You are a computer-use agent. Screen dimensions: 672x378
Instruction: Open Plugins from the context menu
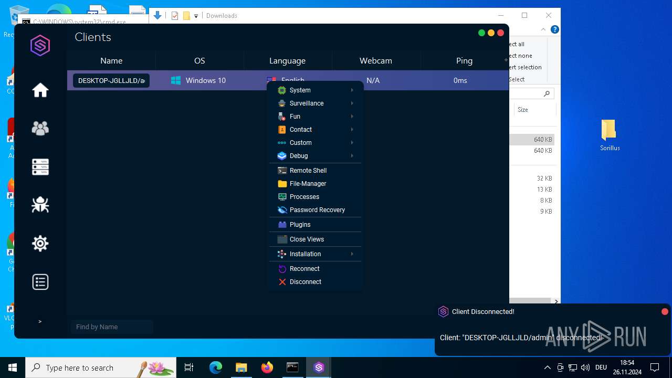click(x=316, y=225)
